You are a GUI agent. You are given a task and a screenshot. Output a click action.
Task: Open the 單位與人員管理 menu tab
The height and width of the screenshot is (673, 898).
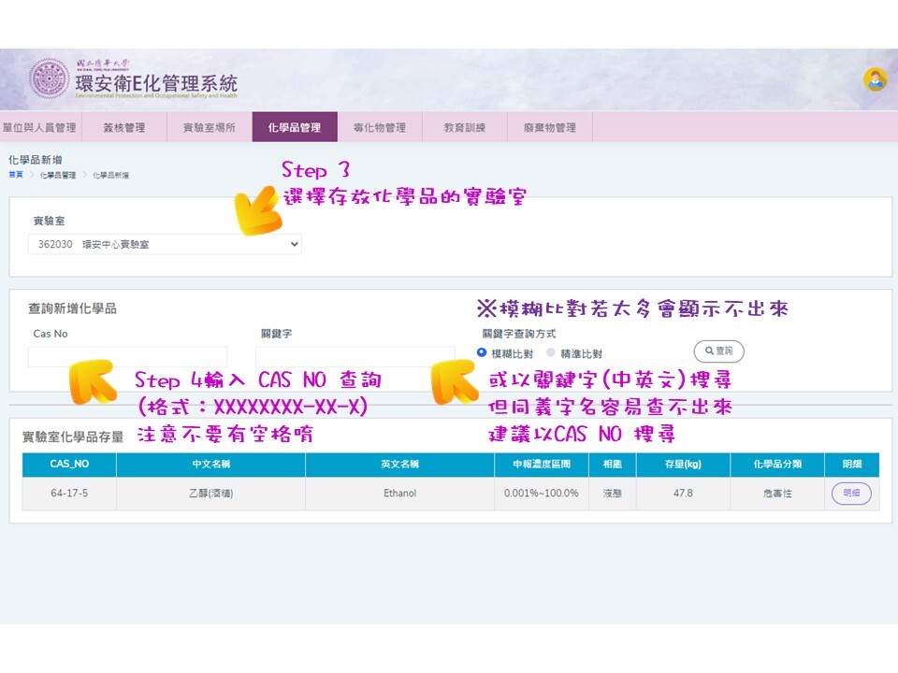click(x=39, y=127)
